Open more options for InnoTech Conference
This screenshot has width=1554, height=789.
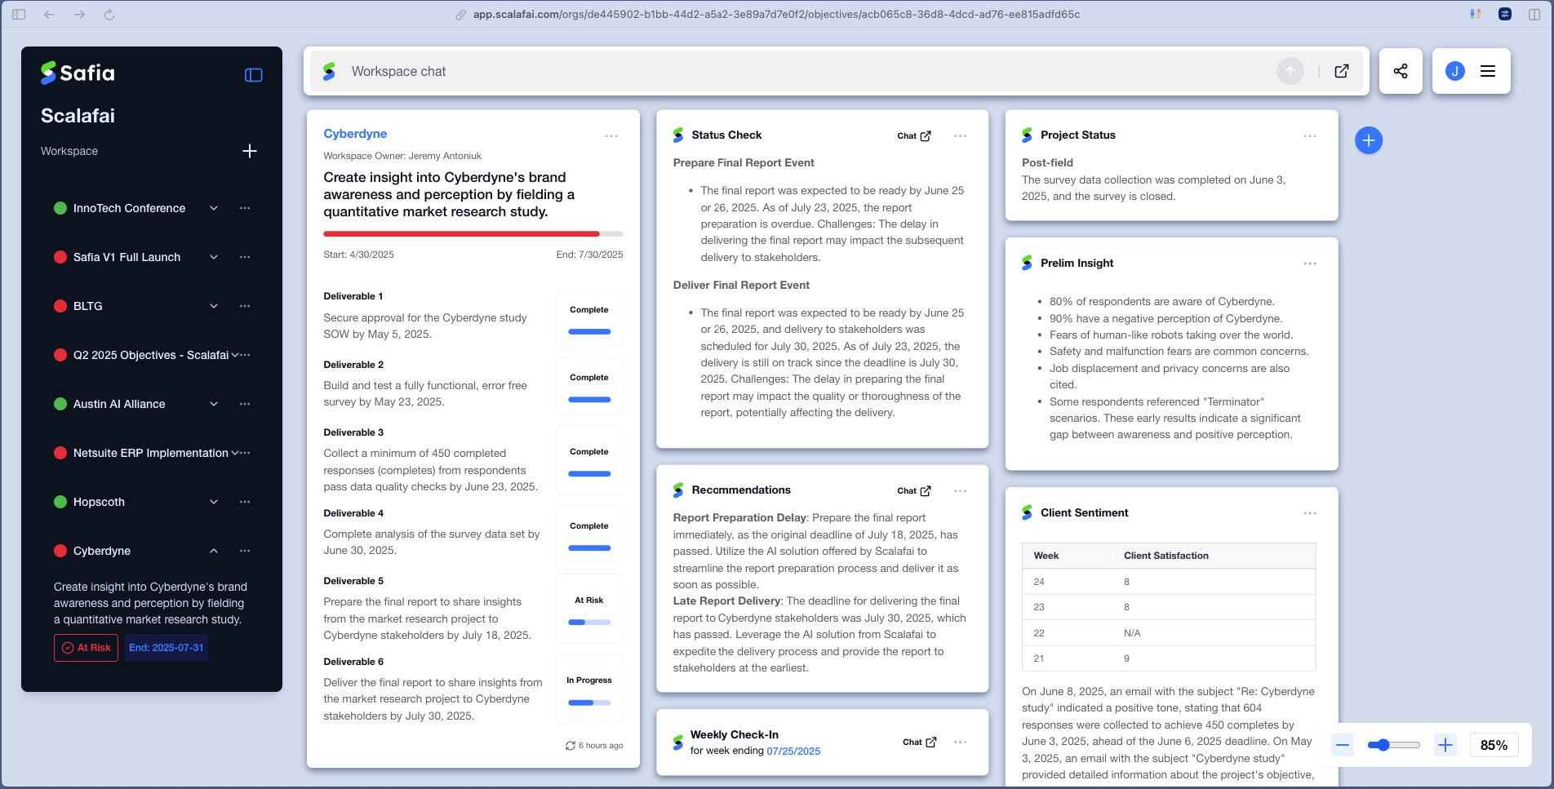click(245, 208)
